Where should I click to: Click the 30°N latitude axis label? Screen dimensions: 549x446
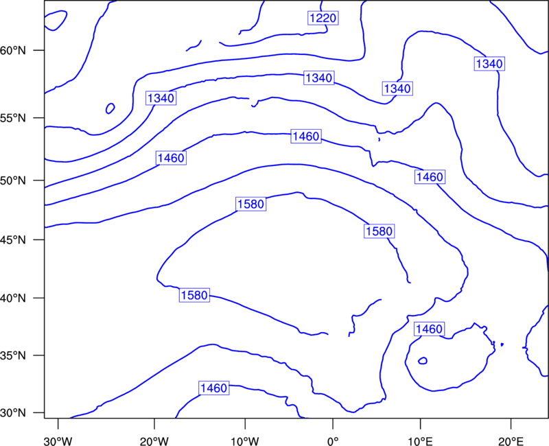point(13,413)
